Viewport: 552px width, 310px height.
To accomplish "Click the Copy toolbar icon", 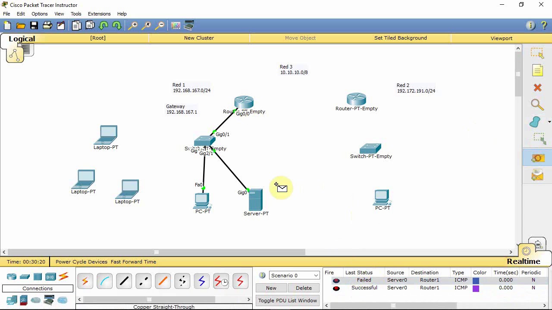I will pos(76,26).
